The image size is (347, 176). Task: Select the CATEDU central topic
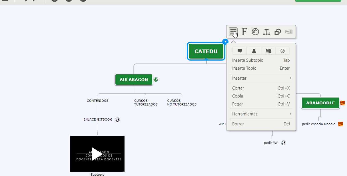206,51
